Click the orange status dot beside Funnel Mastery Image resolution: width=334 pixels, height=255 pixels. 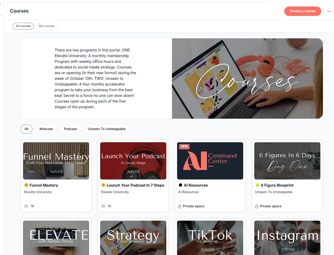click(x=26, y=185)
